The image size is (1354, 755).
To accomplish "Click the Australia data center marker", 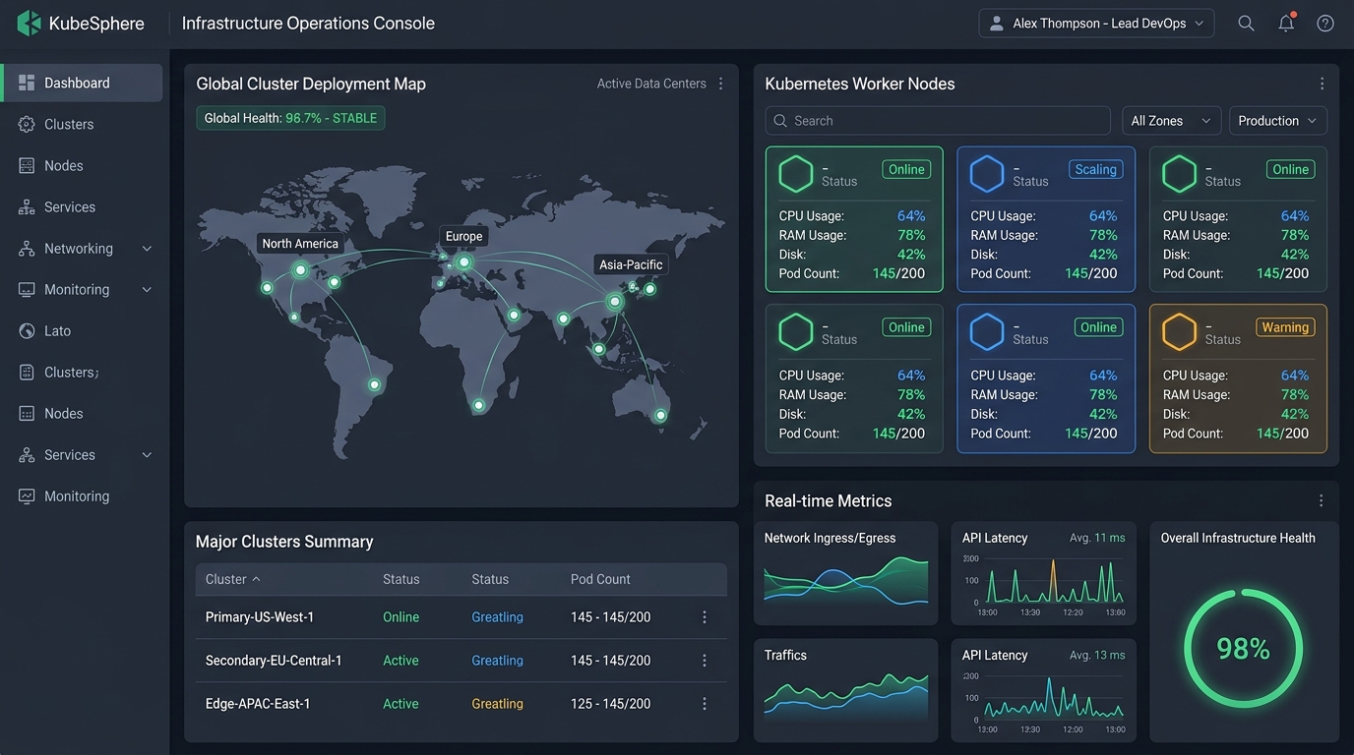I will pos(660,415).
